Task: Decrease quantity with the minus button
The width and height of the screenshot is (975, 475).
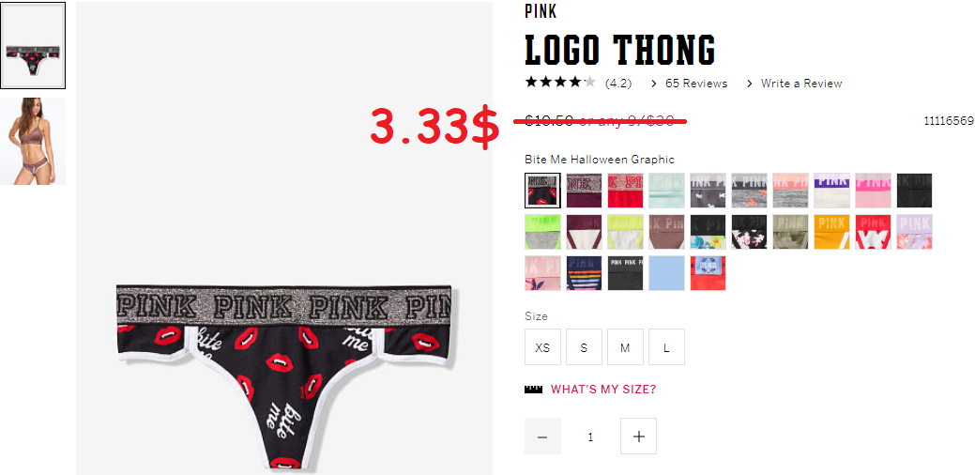Action: 542,437
